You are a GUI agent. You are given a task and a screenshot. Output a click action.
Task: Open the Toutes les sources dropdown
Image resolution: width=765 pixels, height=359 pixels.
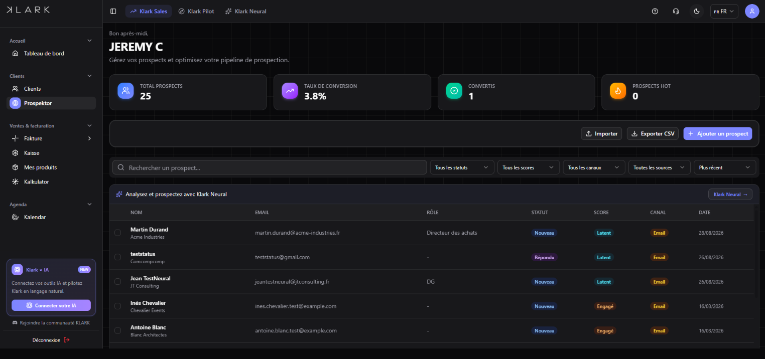pyautogui.click(x=660, y=167)
